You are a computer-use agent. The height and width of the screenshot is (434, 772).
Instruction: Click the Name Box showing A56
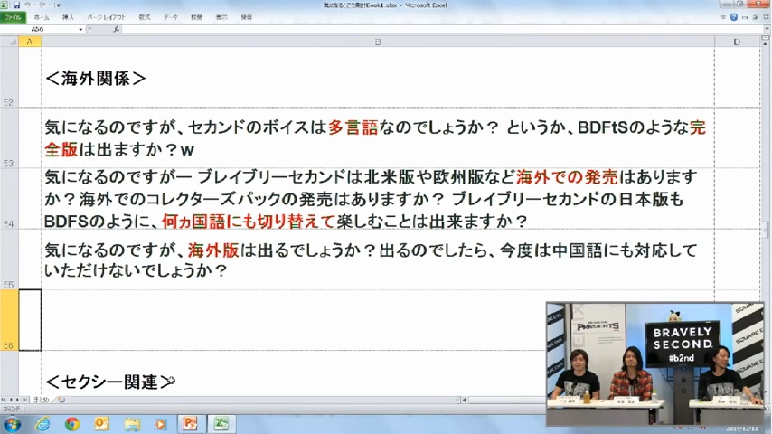click(38, 29)
